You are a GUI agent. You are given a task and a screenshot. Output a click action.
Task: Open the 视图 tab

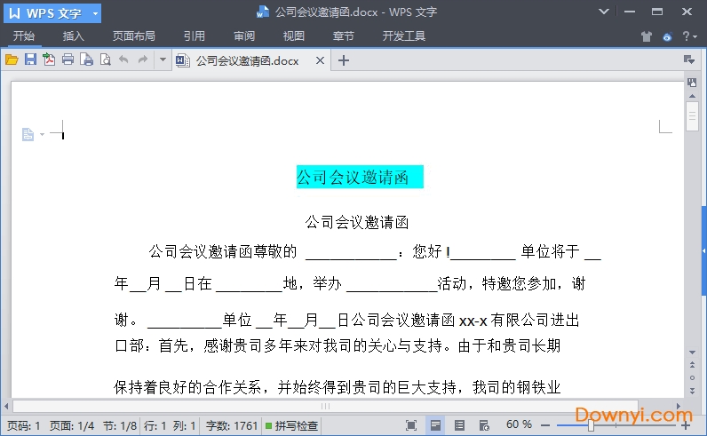293,36
